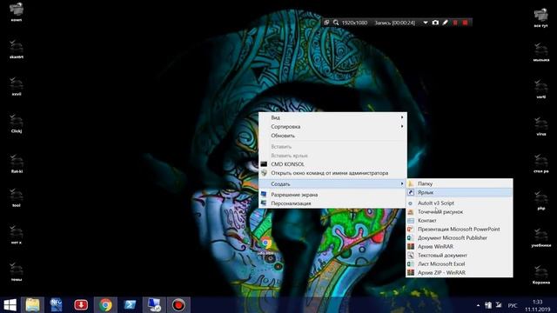The image size is (557, 313).
Task: Select Ярлык in Создать submenu
Action: (x=460, y=192)
